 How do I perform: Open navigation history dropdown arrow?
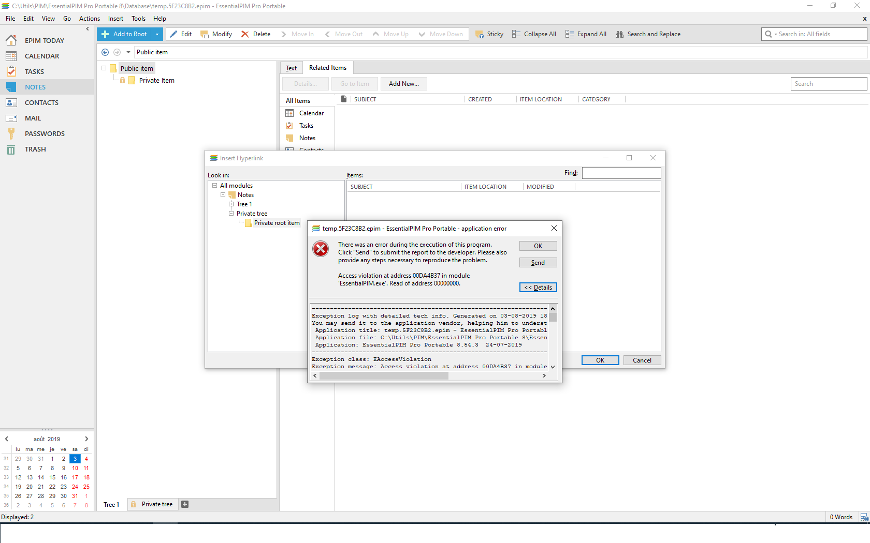click(x=128, y=52)
